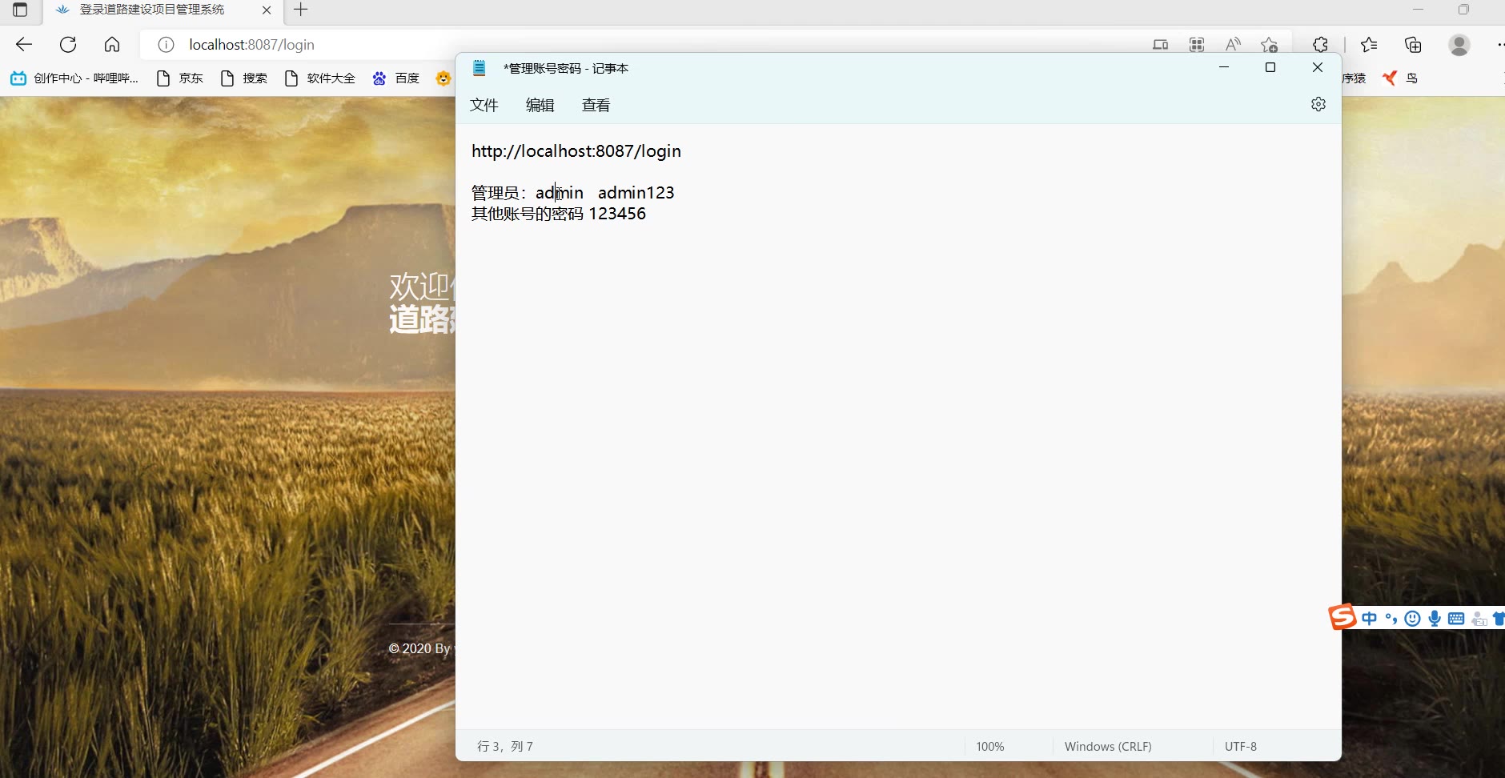
Task: Go to browser home page
Action: [x=112, y=45]
